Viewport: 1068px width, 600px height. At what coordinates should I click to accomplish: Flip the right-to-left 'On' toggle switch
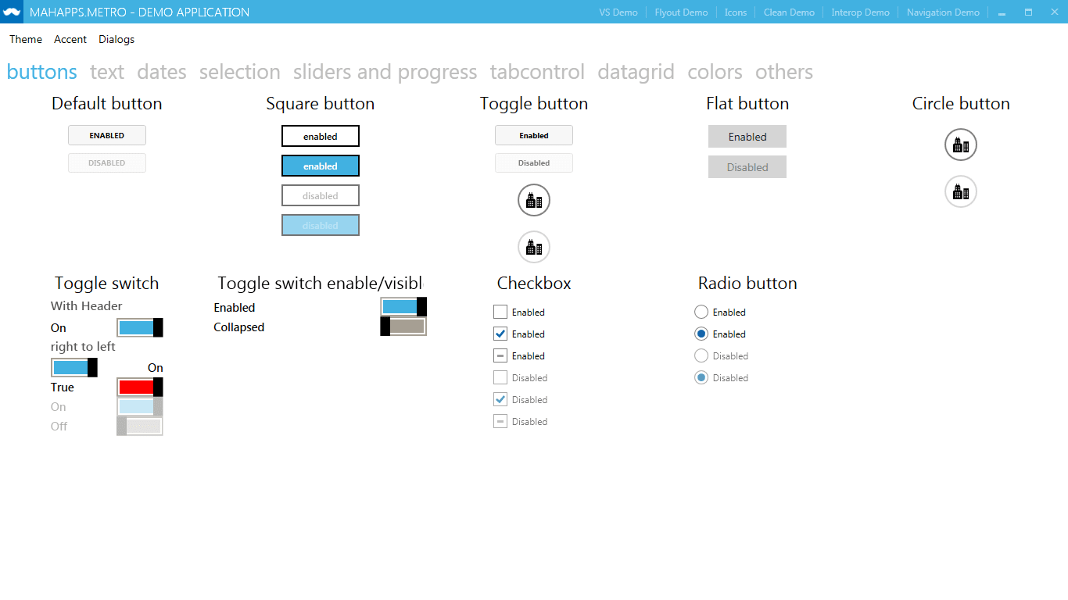[x=73, y=367]
